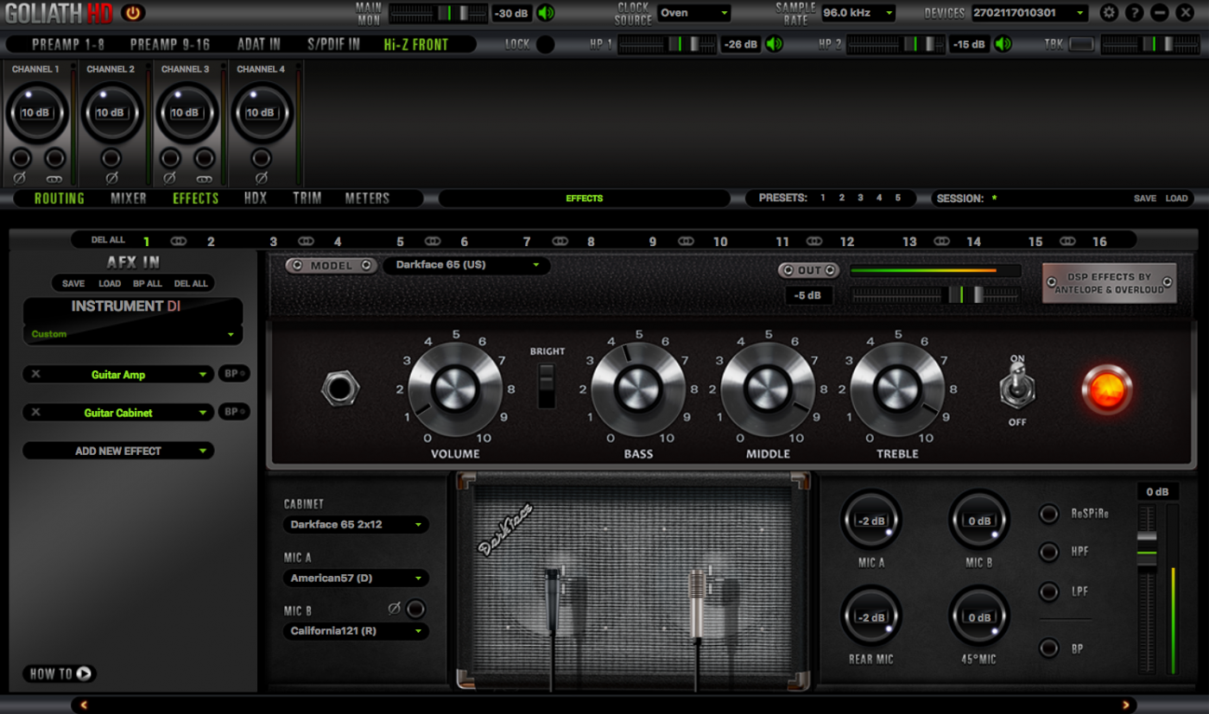Remove Guitar Cabinet effect with X icon
The height and width of the screenshot is (714, 1209).
35,413
